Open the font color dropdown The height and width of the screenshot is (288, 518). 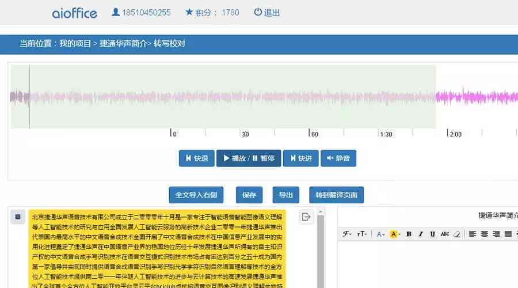(380, 234)
